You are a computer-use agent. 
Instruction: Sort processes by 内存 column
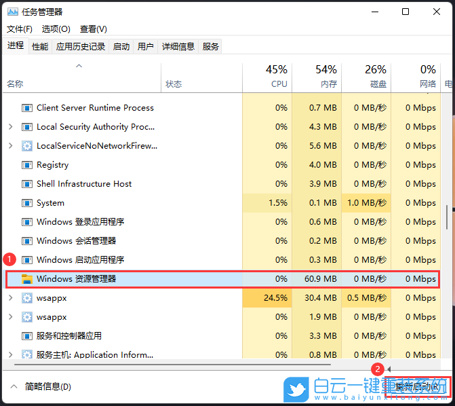coord(317,78)
